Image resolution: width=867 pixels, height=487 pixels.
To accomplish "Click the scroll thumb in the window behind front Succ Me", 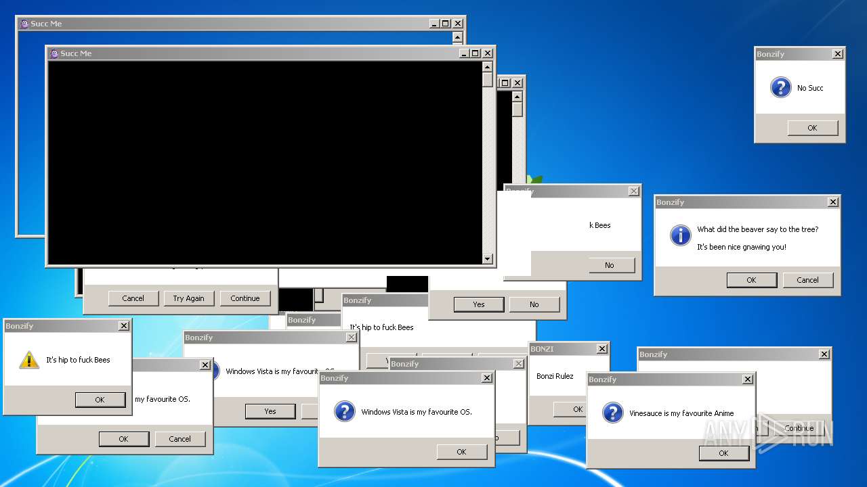I will point(517,109).
